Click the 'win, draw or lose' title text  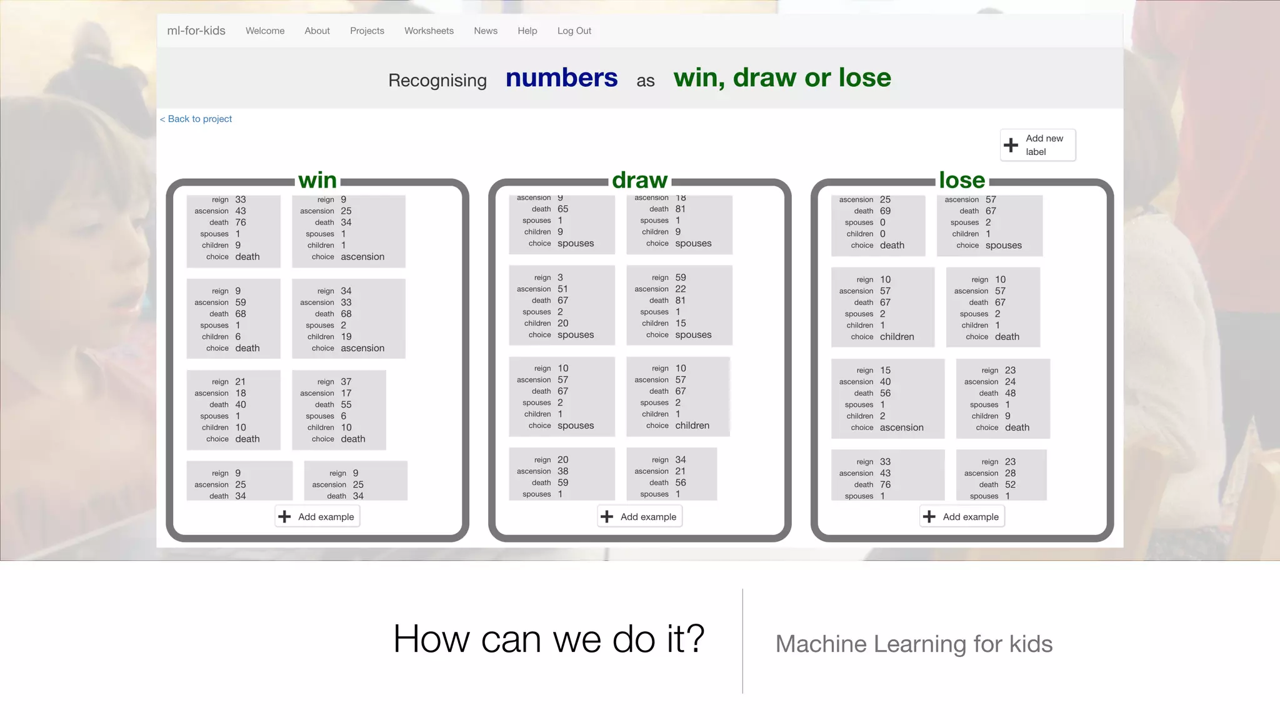(782, 78)
